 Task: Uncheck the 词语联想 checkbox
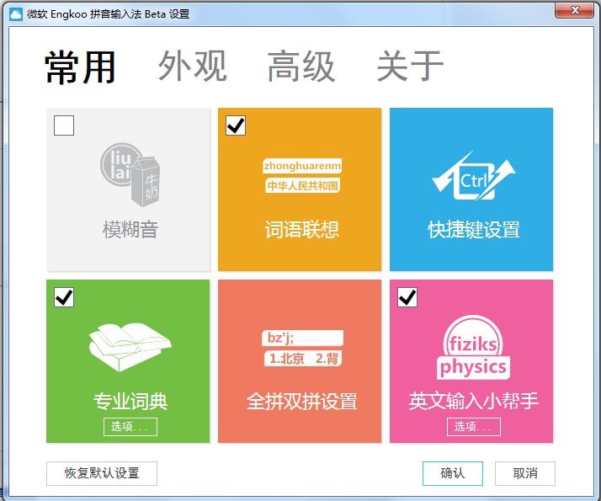(x=236, y=125)
